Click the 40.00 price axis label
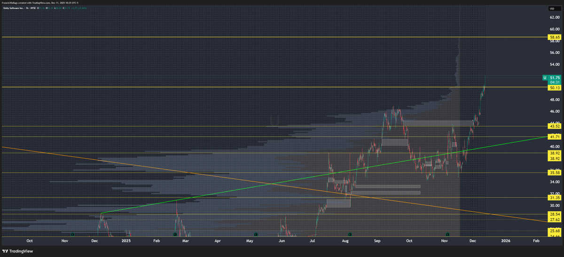The height and width of the screenshot is (257, 564). (555, 147)
